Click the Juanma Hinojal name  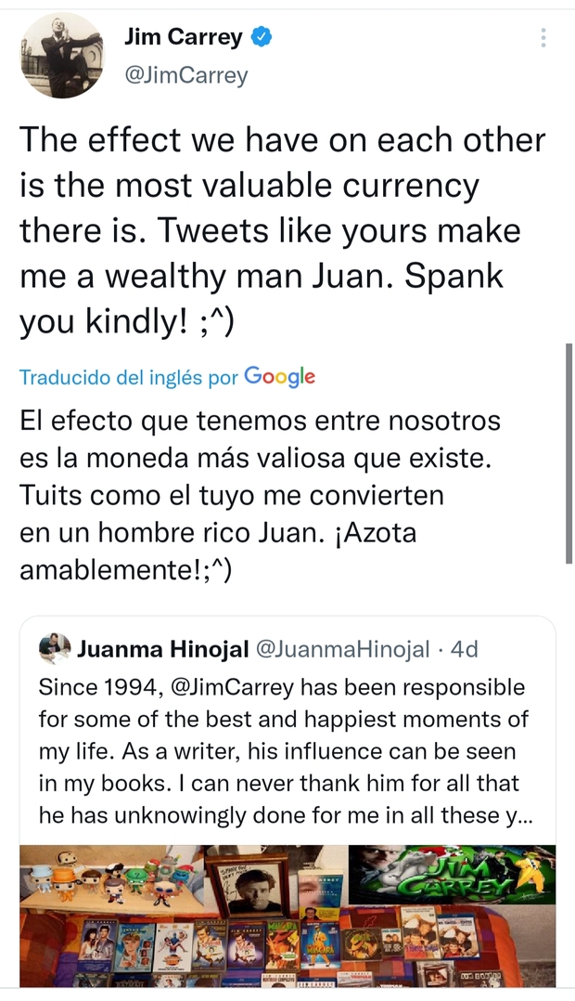pos(160,649)
